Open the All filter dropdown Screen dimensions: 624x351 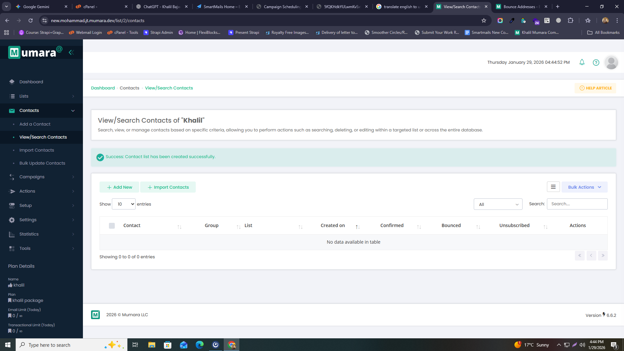[498, 204]
